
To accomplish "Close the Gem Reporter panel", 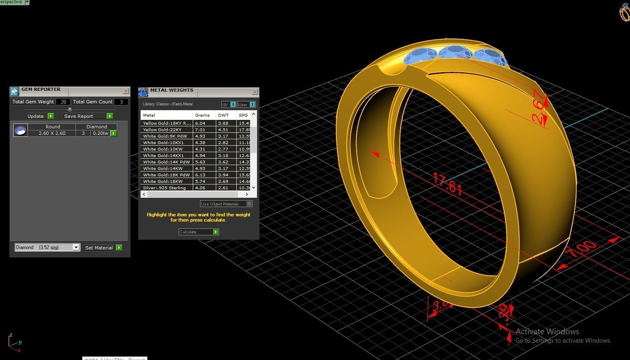I will [x=126, y=91].
